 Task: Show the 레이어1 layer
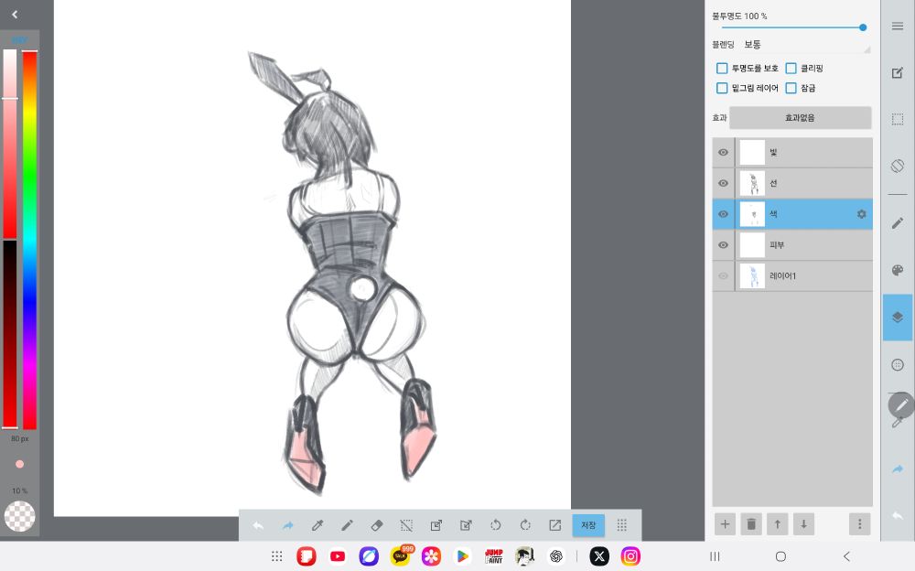(723, 276)
